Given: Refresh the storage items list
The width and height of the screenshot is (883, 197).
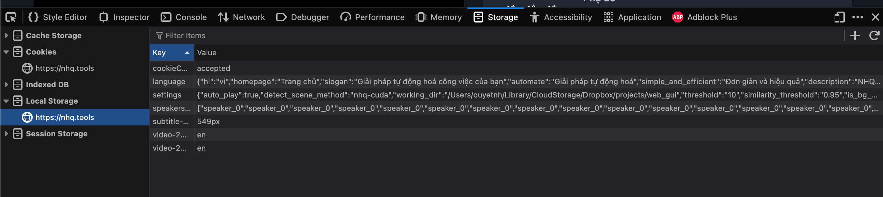Looking at the screenshot, I should [x=874, y=36].
